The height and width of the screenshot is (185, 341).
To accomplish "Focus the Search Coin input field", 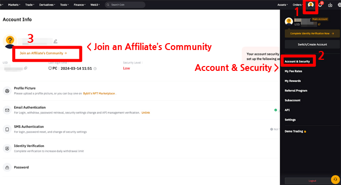I will click(x=125, y=5).
